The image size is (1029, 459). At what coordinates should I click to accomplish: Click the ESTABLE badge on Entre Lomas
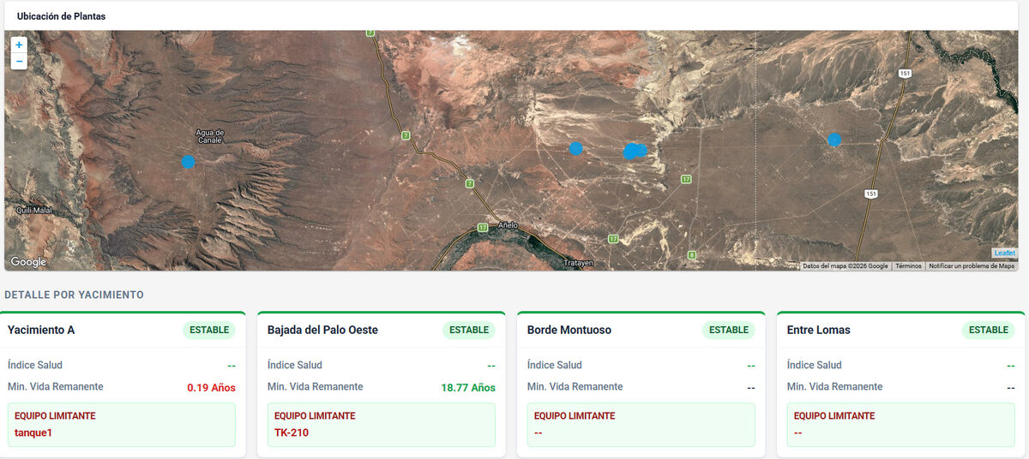[x=989, y=330]
